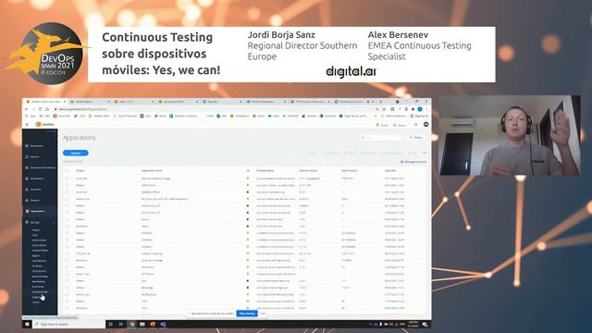Image resolution: width=592 pixels, height=333 pixels.
Task: Open the Windows notification center icon
Action: pyautogui.click(x=425, y=324)
